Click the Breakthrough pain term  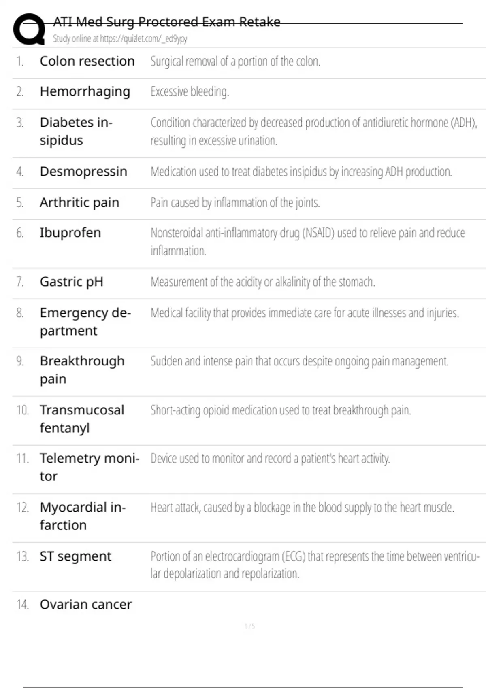(82, 370)
